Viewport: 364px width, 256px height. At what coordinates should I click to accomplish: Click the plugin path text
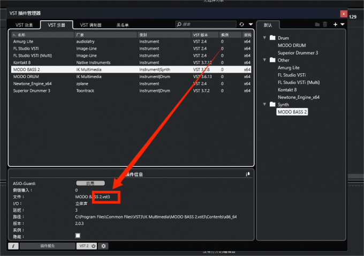[156, 217]
